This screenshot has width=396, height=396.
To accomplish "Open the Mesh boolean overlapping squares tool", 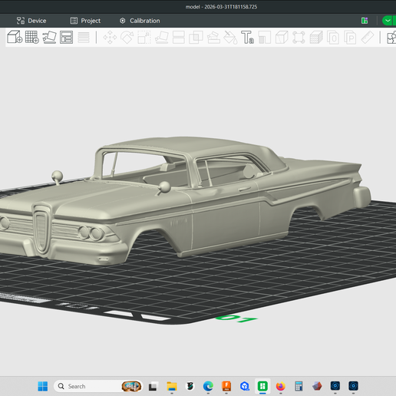I will point(196,38).
